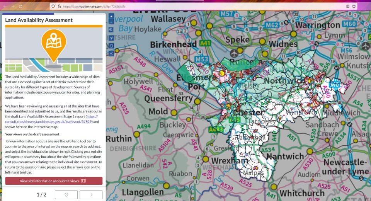Activate the locate me arrow tool
Image resolution: width=371 pixels, height=201 pixels.
[111, 38]
